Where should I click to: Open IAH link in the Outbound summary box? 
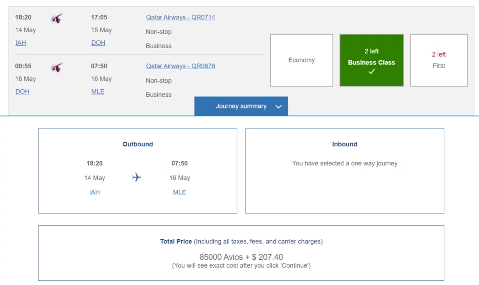tap(94, 192)
